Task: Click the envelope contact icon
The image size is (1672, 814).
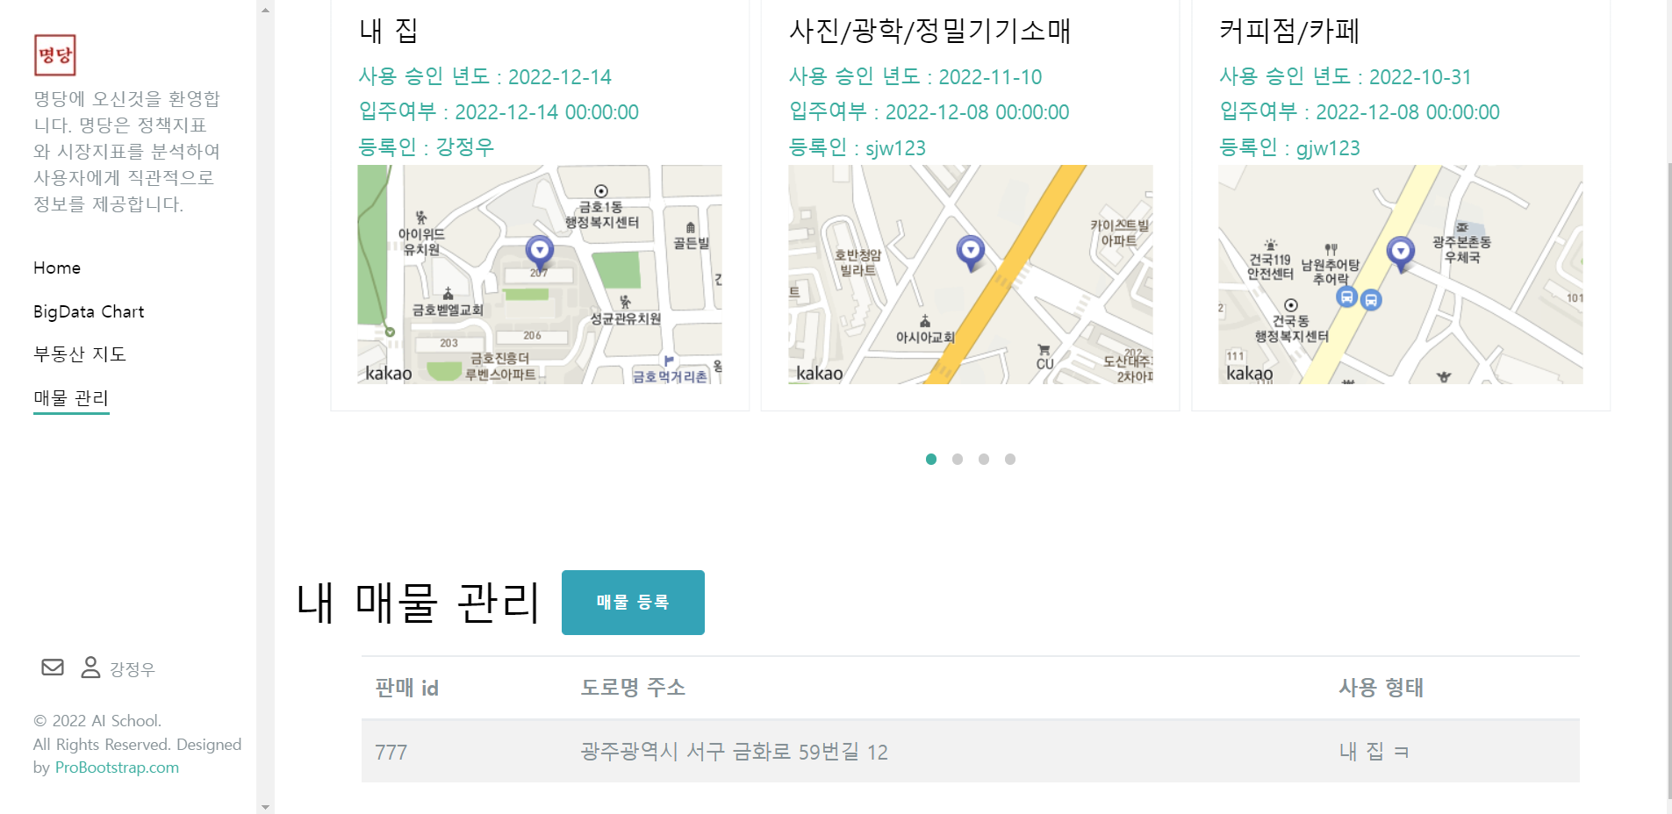Action: pos(52,667)
